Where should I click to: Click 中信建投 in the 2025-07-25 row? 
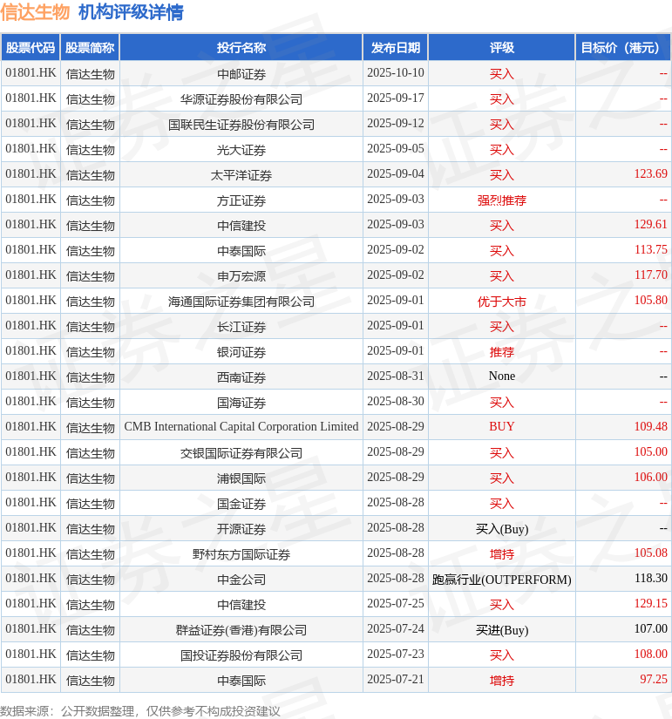241,605
